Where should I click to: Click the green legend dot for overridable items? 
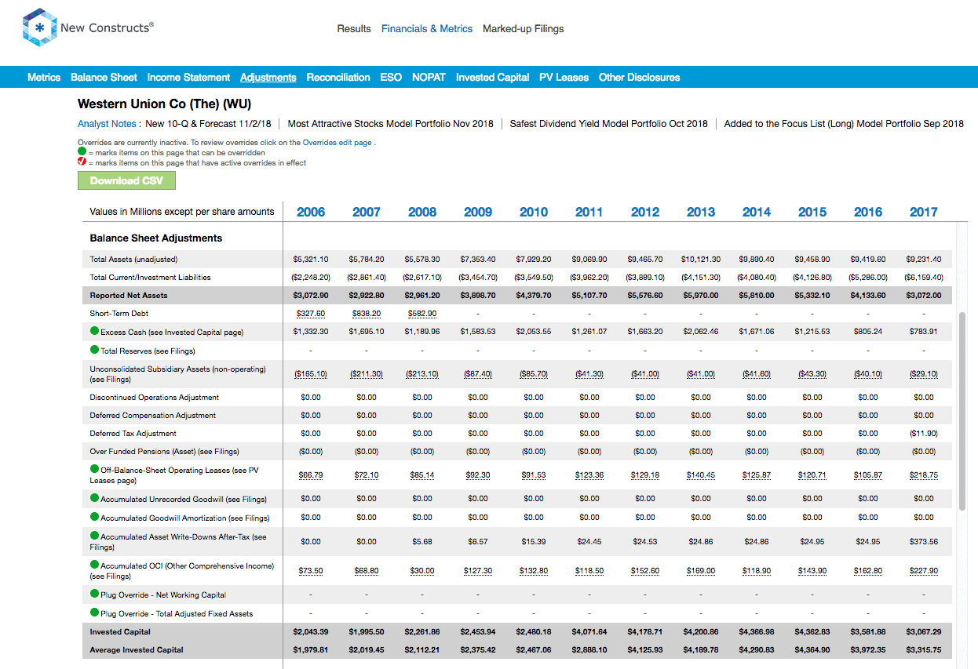tap(82, 152)
